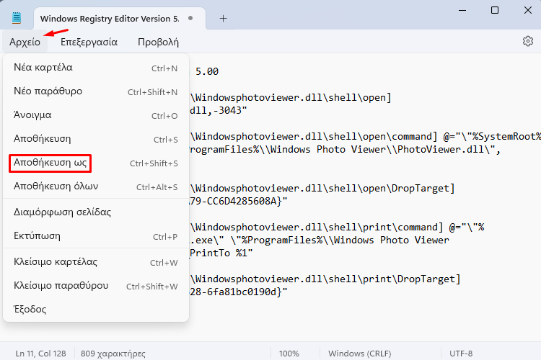Click the line ending 28-6fa81bc0190d}"
541x360 pixels.
point(239,292)
